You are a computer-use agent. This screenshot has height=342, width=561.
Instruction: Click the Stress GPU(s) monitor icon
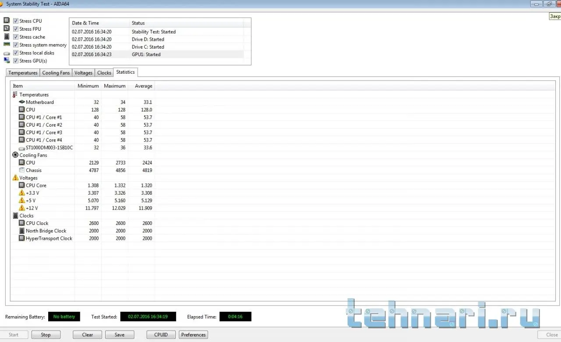click(7, 61)
